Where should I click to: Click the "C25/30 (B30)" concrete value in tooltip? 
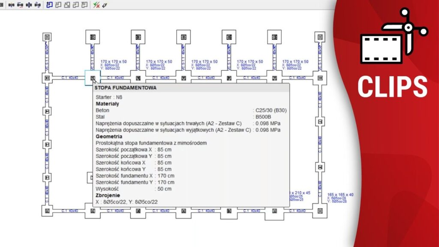tap(271, 110)
